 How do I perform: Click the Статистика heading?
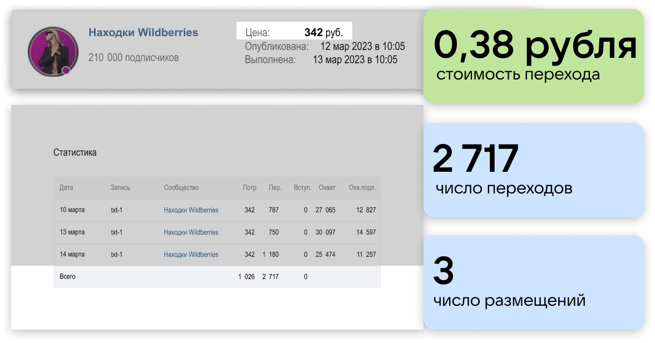pyautogui.click(x=75, y=153)
